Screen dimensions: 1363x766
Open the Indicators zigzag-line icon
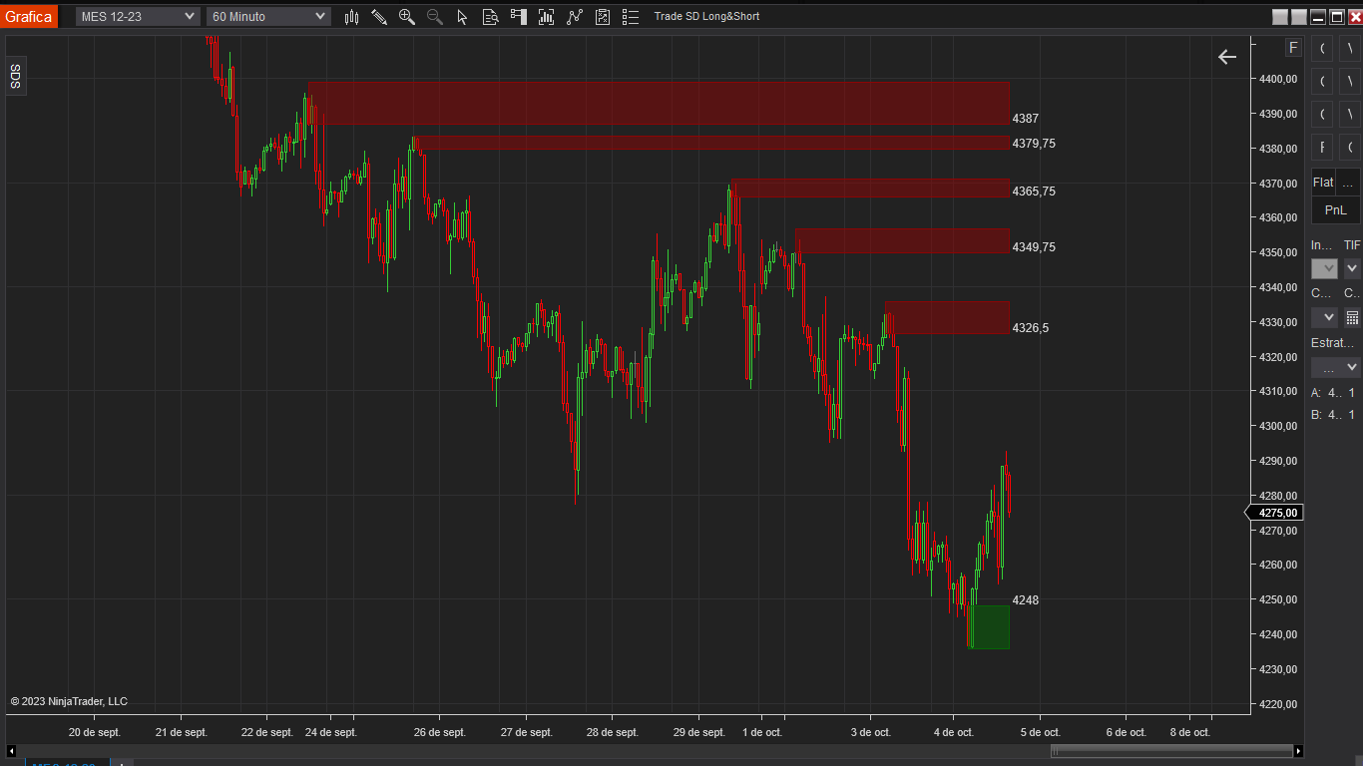(574, 16)
